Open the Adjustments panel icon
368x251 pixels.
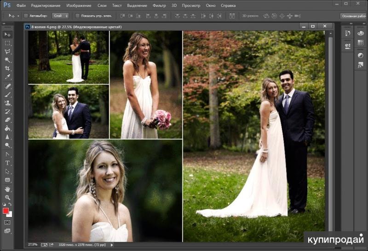[x=361, y=56]
